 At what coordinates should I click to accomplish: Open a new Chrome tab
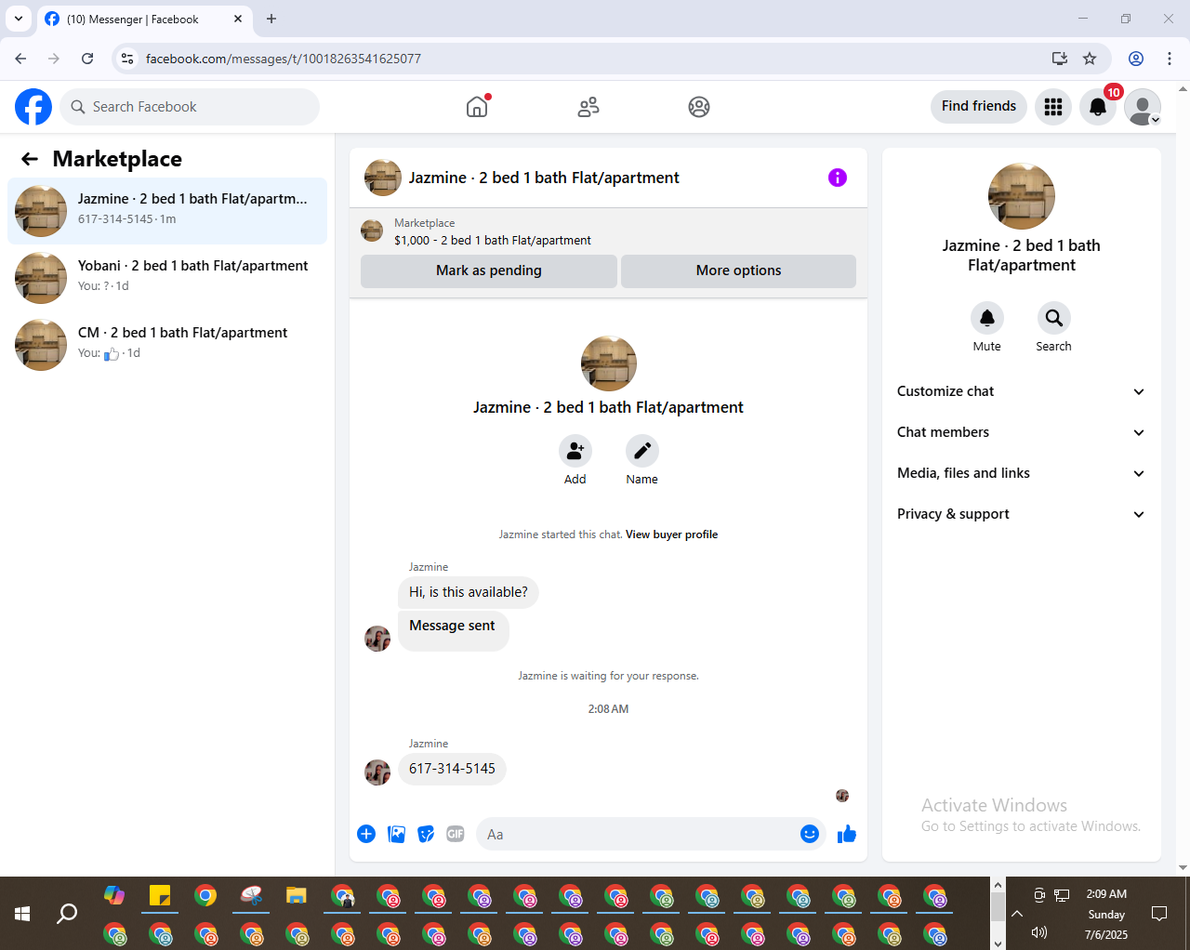coord(271,19)
